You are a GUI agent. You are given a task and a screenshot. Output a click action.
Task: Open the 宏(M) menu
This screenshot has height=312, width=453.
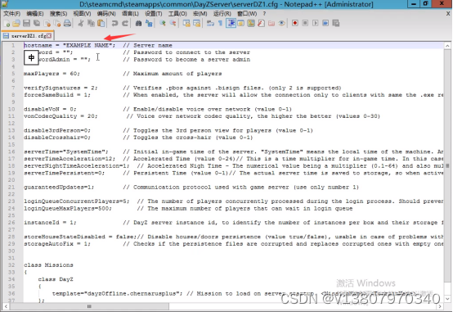pos(200,14)
